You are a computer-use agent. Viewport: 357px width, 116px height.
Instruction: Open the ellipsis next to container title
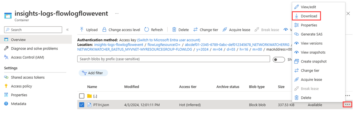point(117,13)
